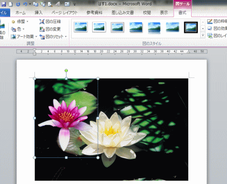Click the bottom-left corner sizing handle
This screenshot has width=227, height=184.
(34, 158)
